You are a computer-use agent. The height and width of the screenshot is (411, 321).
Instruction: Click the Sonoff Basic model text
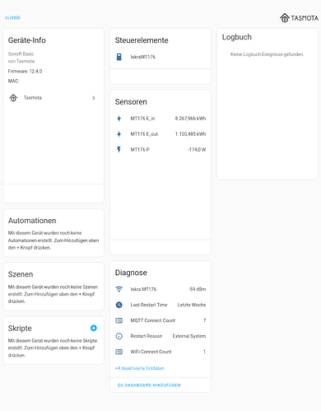click(x=21, y=54)
